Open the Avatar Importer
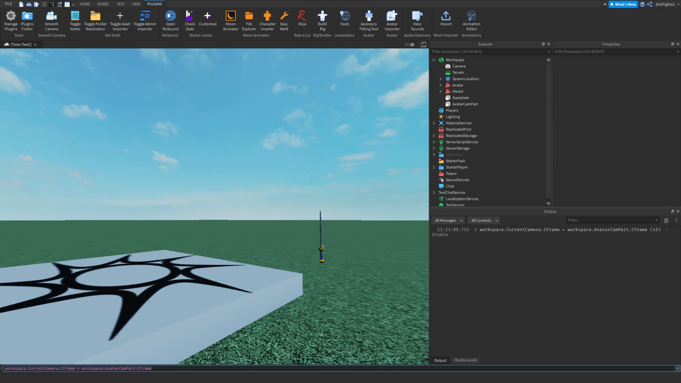The image size is (681, 383). click(392, 20)
